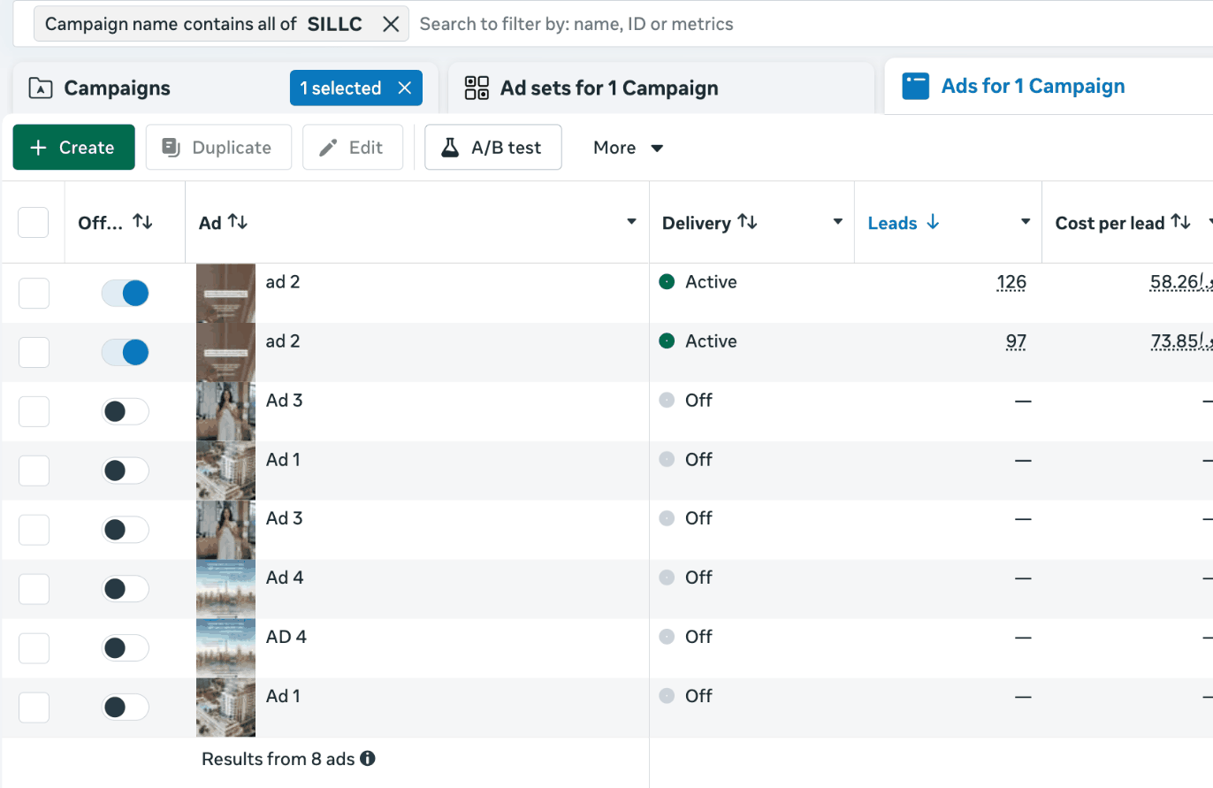1213x788 pixels.
Task: Remove the SILLC campaign name filter chip
Action: click(x=390, y=24)
